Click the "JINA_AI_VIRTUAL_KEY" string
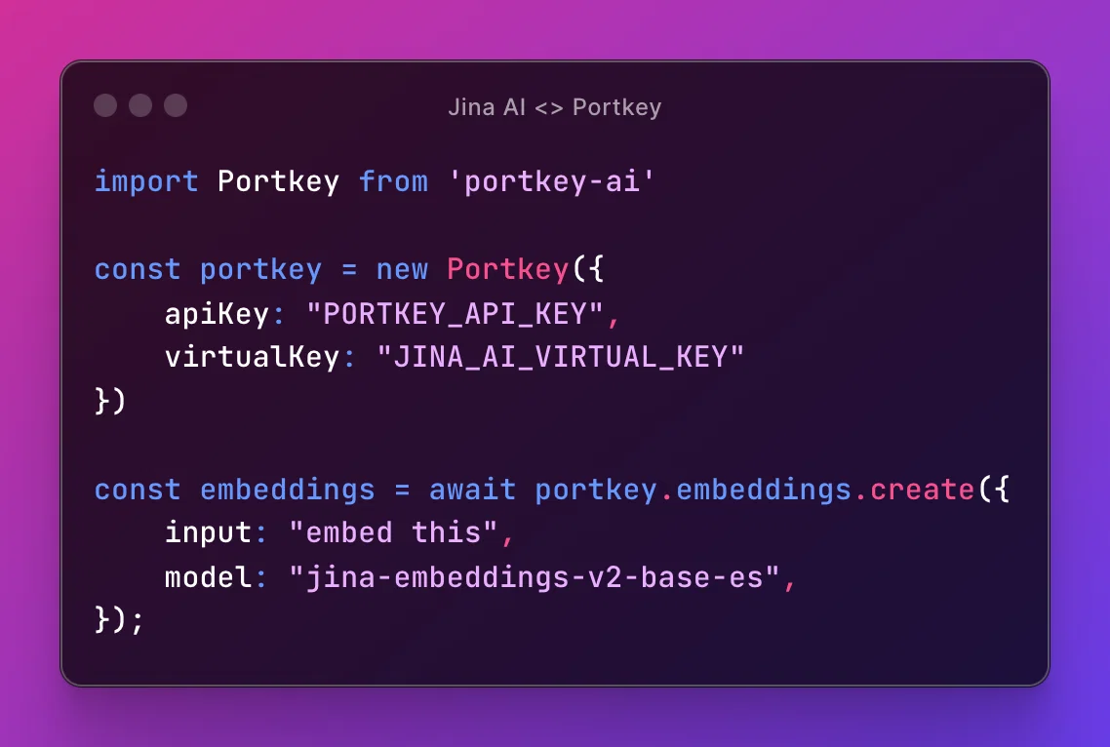Viewport: 1110px width, 747px height. point(561,356)
